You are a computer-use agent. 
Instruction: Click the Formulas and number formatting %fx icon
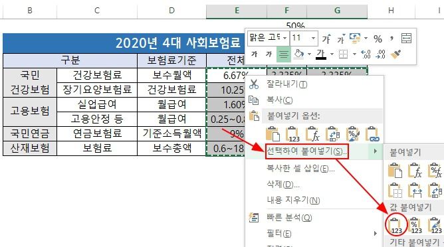click(435, 171)
